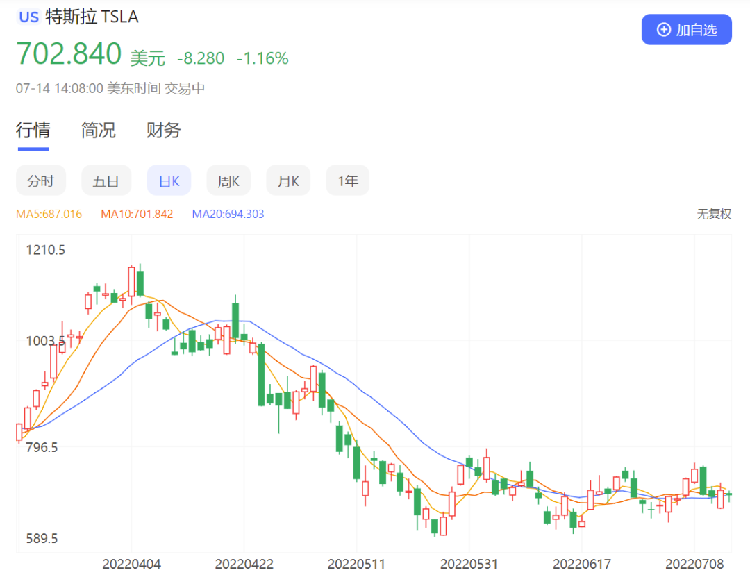The width and height of the screenshot is (750, 577).
Task: Click the 20220511 date axis label
Action: [x=356, y=564]
